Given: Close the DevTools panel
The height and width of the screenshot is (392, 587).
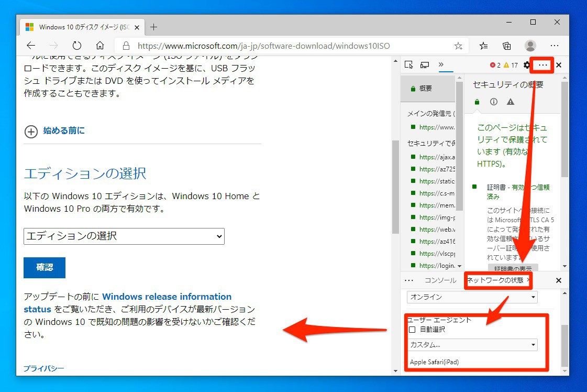Looking at the screenshot, I should (559, 65).
